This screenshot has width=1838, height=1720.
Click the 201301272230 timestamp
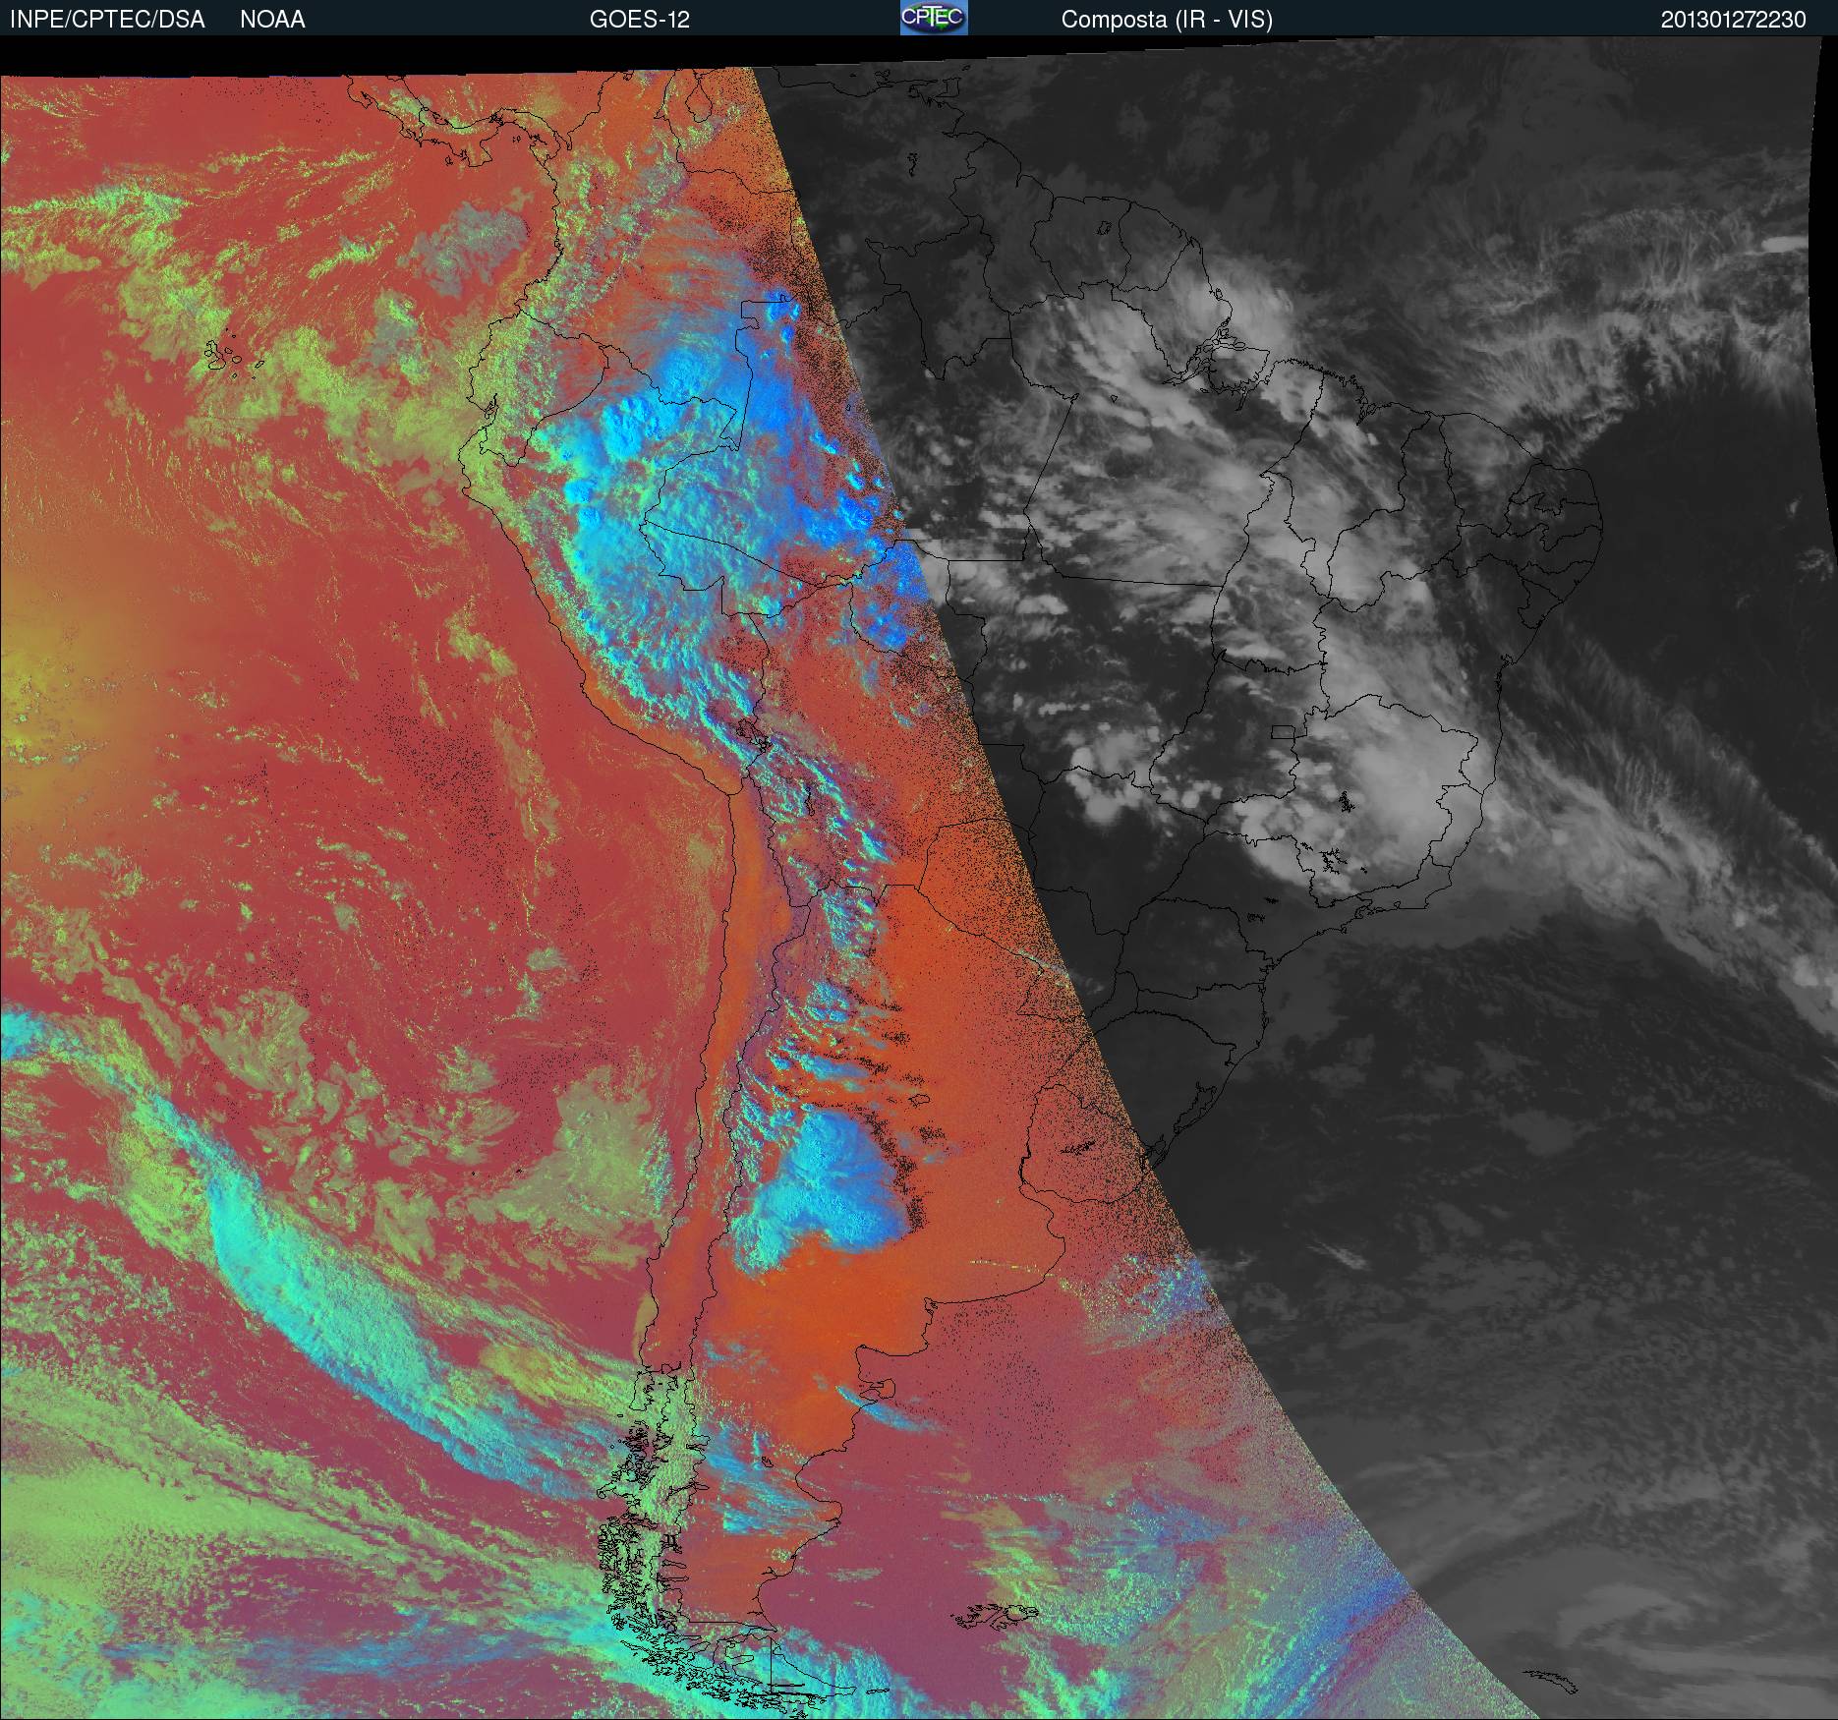pos(1734,20)
